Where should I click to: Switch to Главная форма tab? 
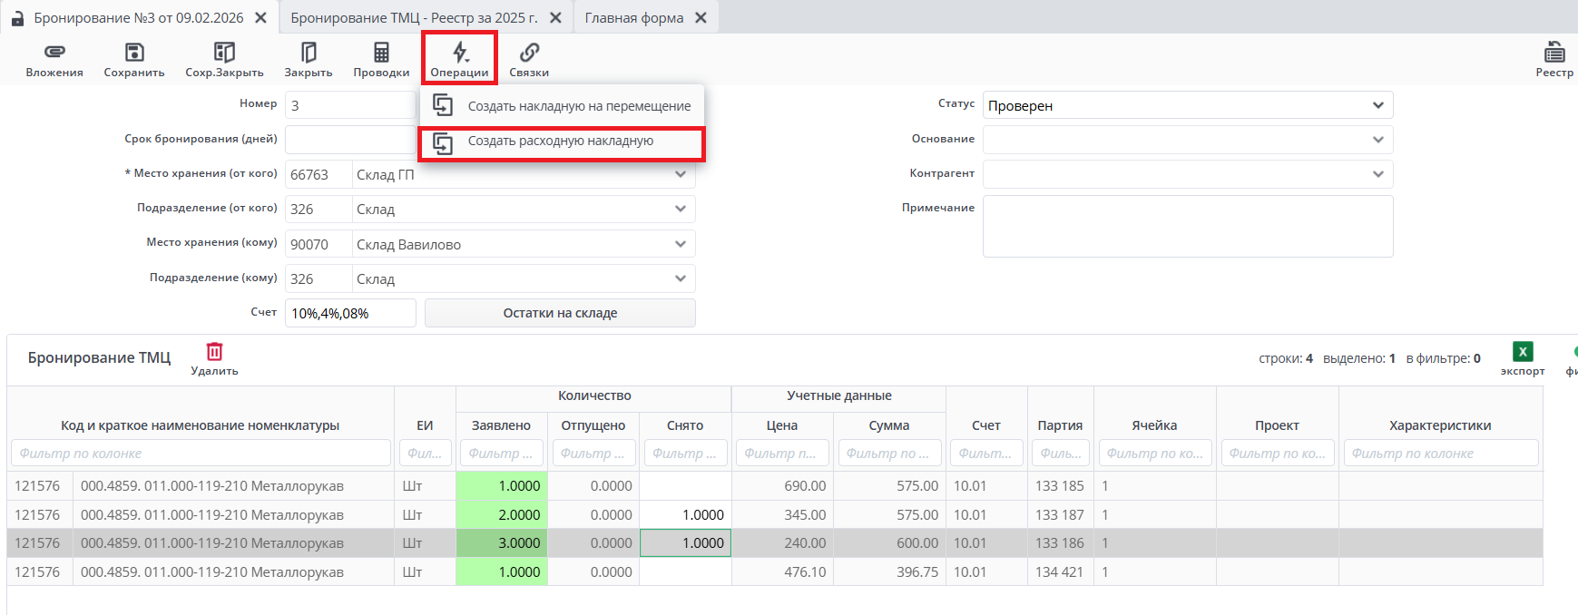click(x=634, y=18)
